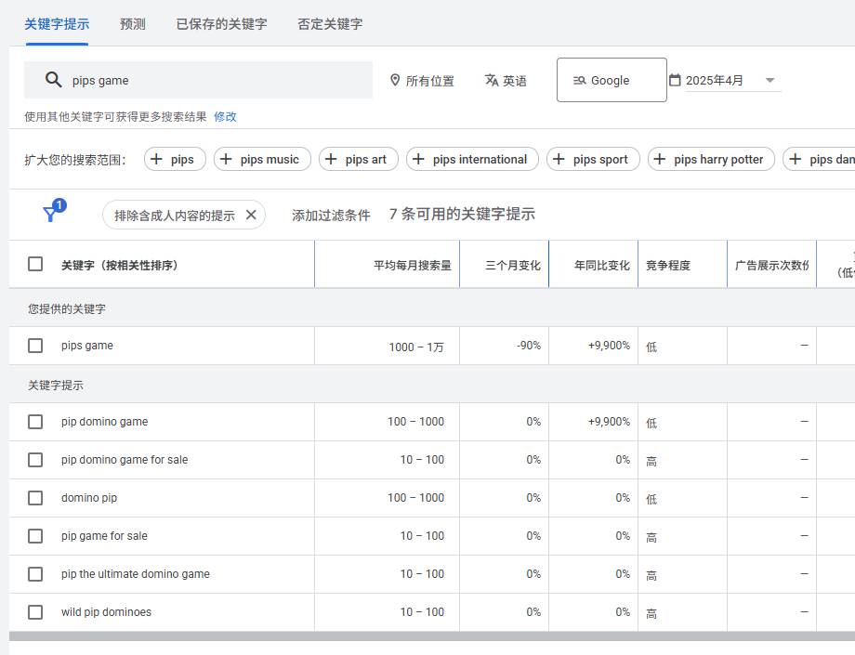The width and height of the screenshot is (855, 655).
Task: Open the 已保存的关键字 tab
Action: coord(221,24)
